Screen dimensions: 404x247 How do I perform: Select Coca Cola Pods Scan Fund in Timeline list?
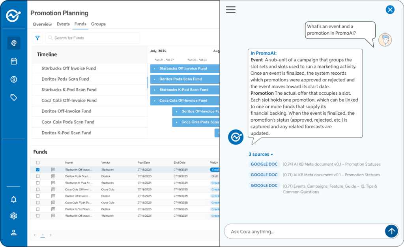pos(68,122)
